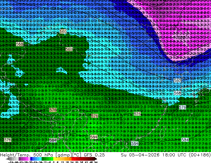
Task: Click the '18:00 UTC' time text
Action: point(174,155)
